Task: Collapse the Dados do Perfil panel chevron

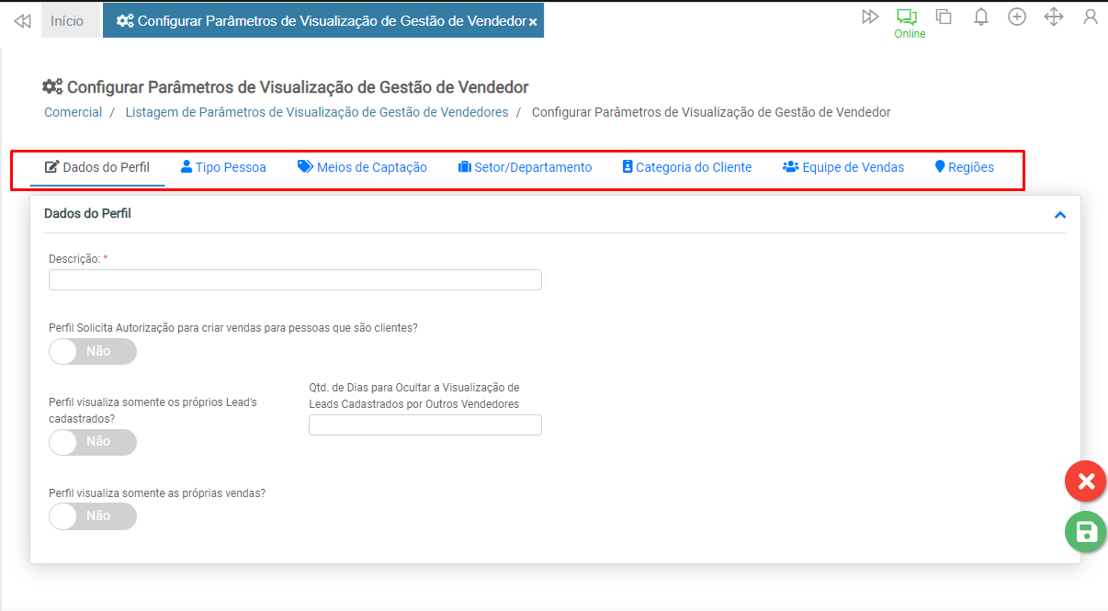Action: coord(1060,215)
